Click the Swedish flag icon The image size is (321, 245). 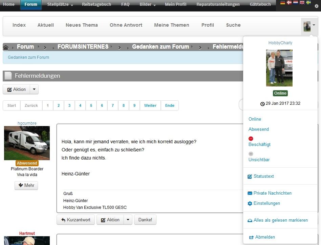(x=308, y=2)
